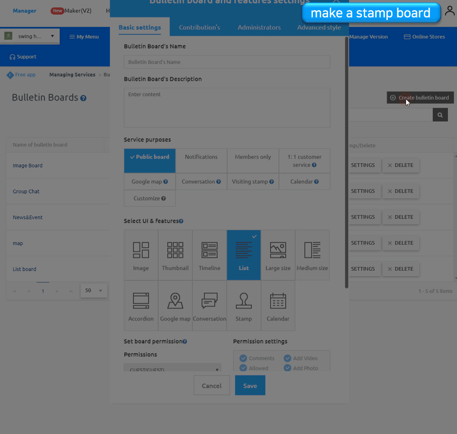Switch to the Contribution's tab
The height and width of the screenshot is (434, 457).
(199, 27)
